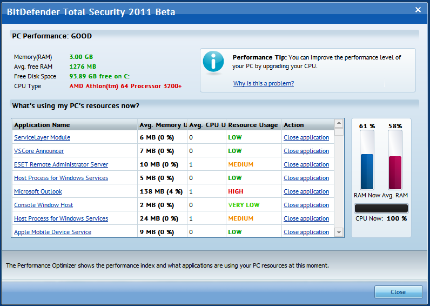This screenshot has width=430, height=306.
Task: Close application for ServiceLayer Module
Action: pos(306,137)
